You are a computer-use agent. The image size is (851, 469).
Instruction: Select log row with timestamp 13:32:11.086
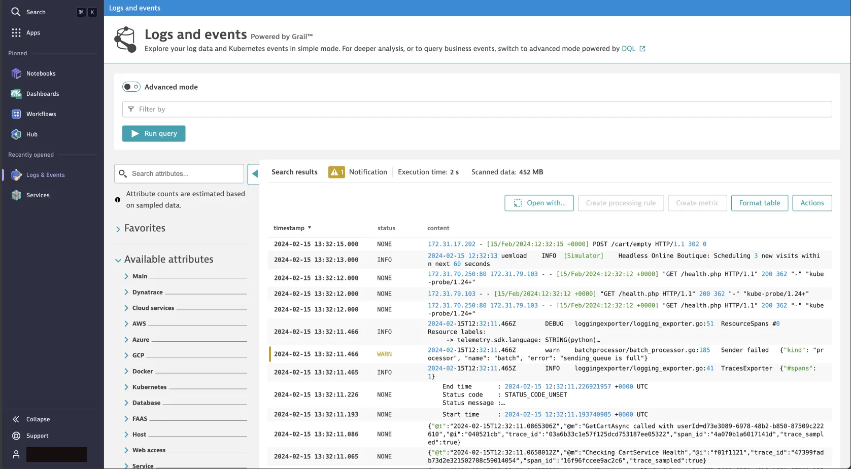pos(550,434)
